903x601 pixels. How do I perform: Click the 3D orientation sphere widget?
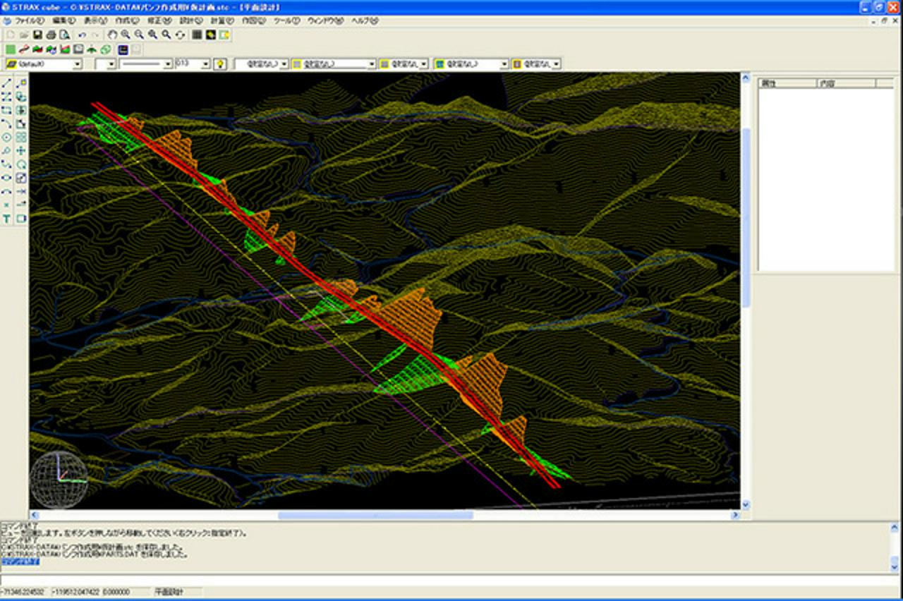point(59,480)
